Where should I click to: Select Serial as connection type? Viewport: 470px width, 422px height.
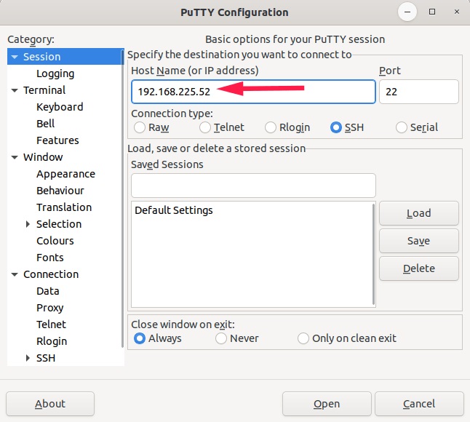(x=402, y=127)
